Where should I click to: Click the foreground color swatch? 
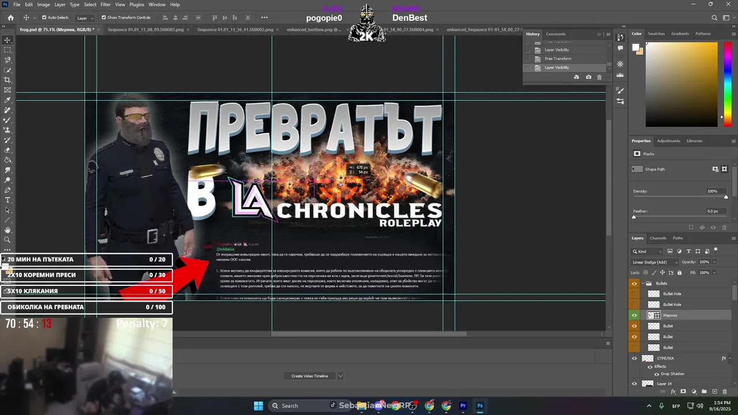pyautogui.click(x=635, y=48)
